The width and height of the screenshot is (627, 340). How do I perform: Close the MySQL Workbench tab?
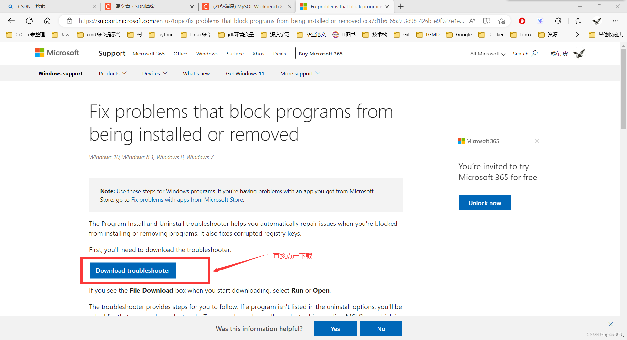click(290, 7)
